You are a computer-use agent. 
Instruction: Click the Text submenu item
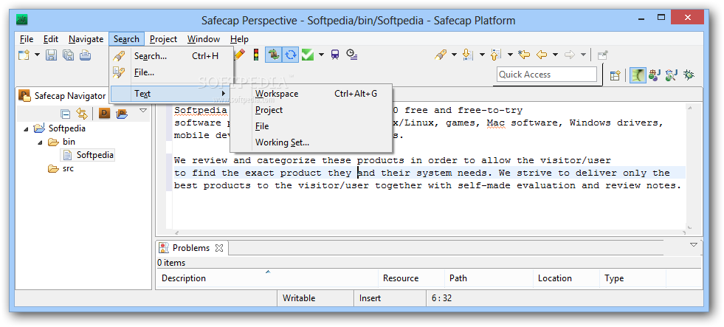click(x=172, y=94)
